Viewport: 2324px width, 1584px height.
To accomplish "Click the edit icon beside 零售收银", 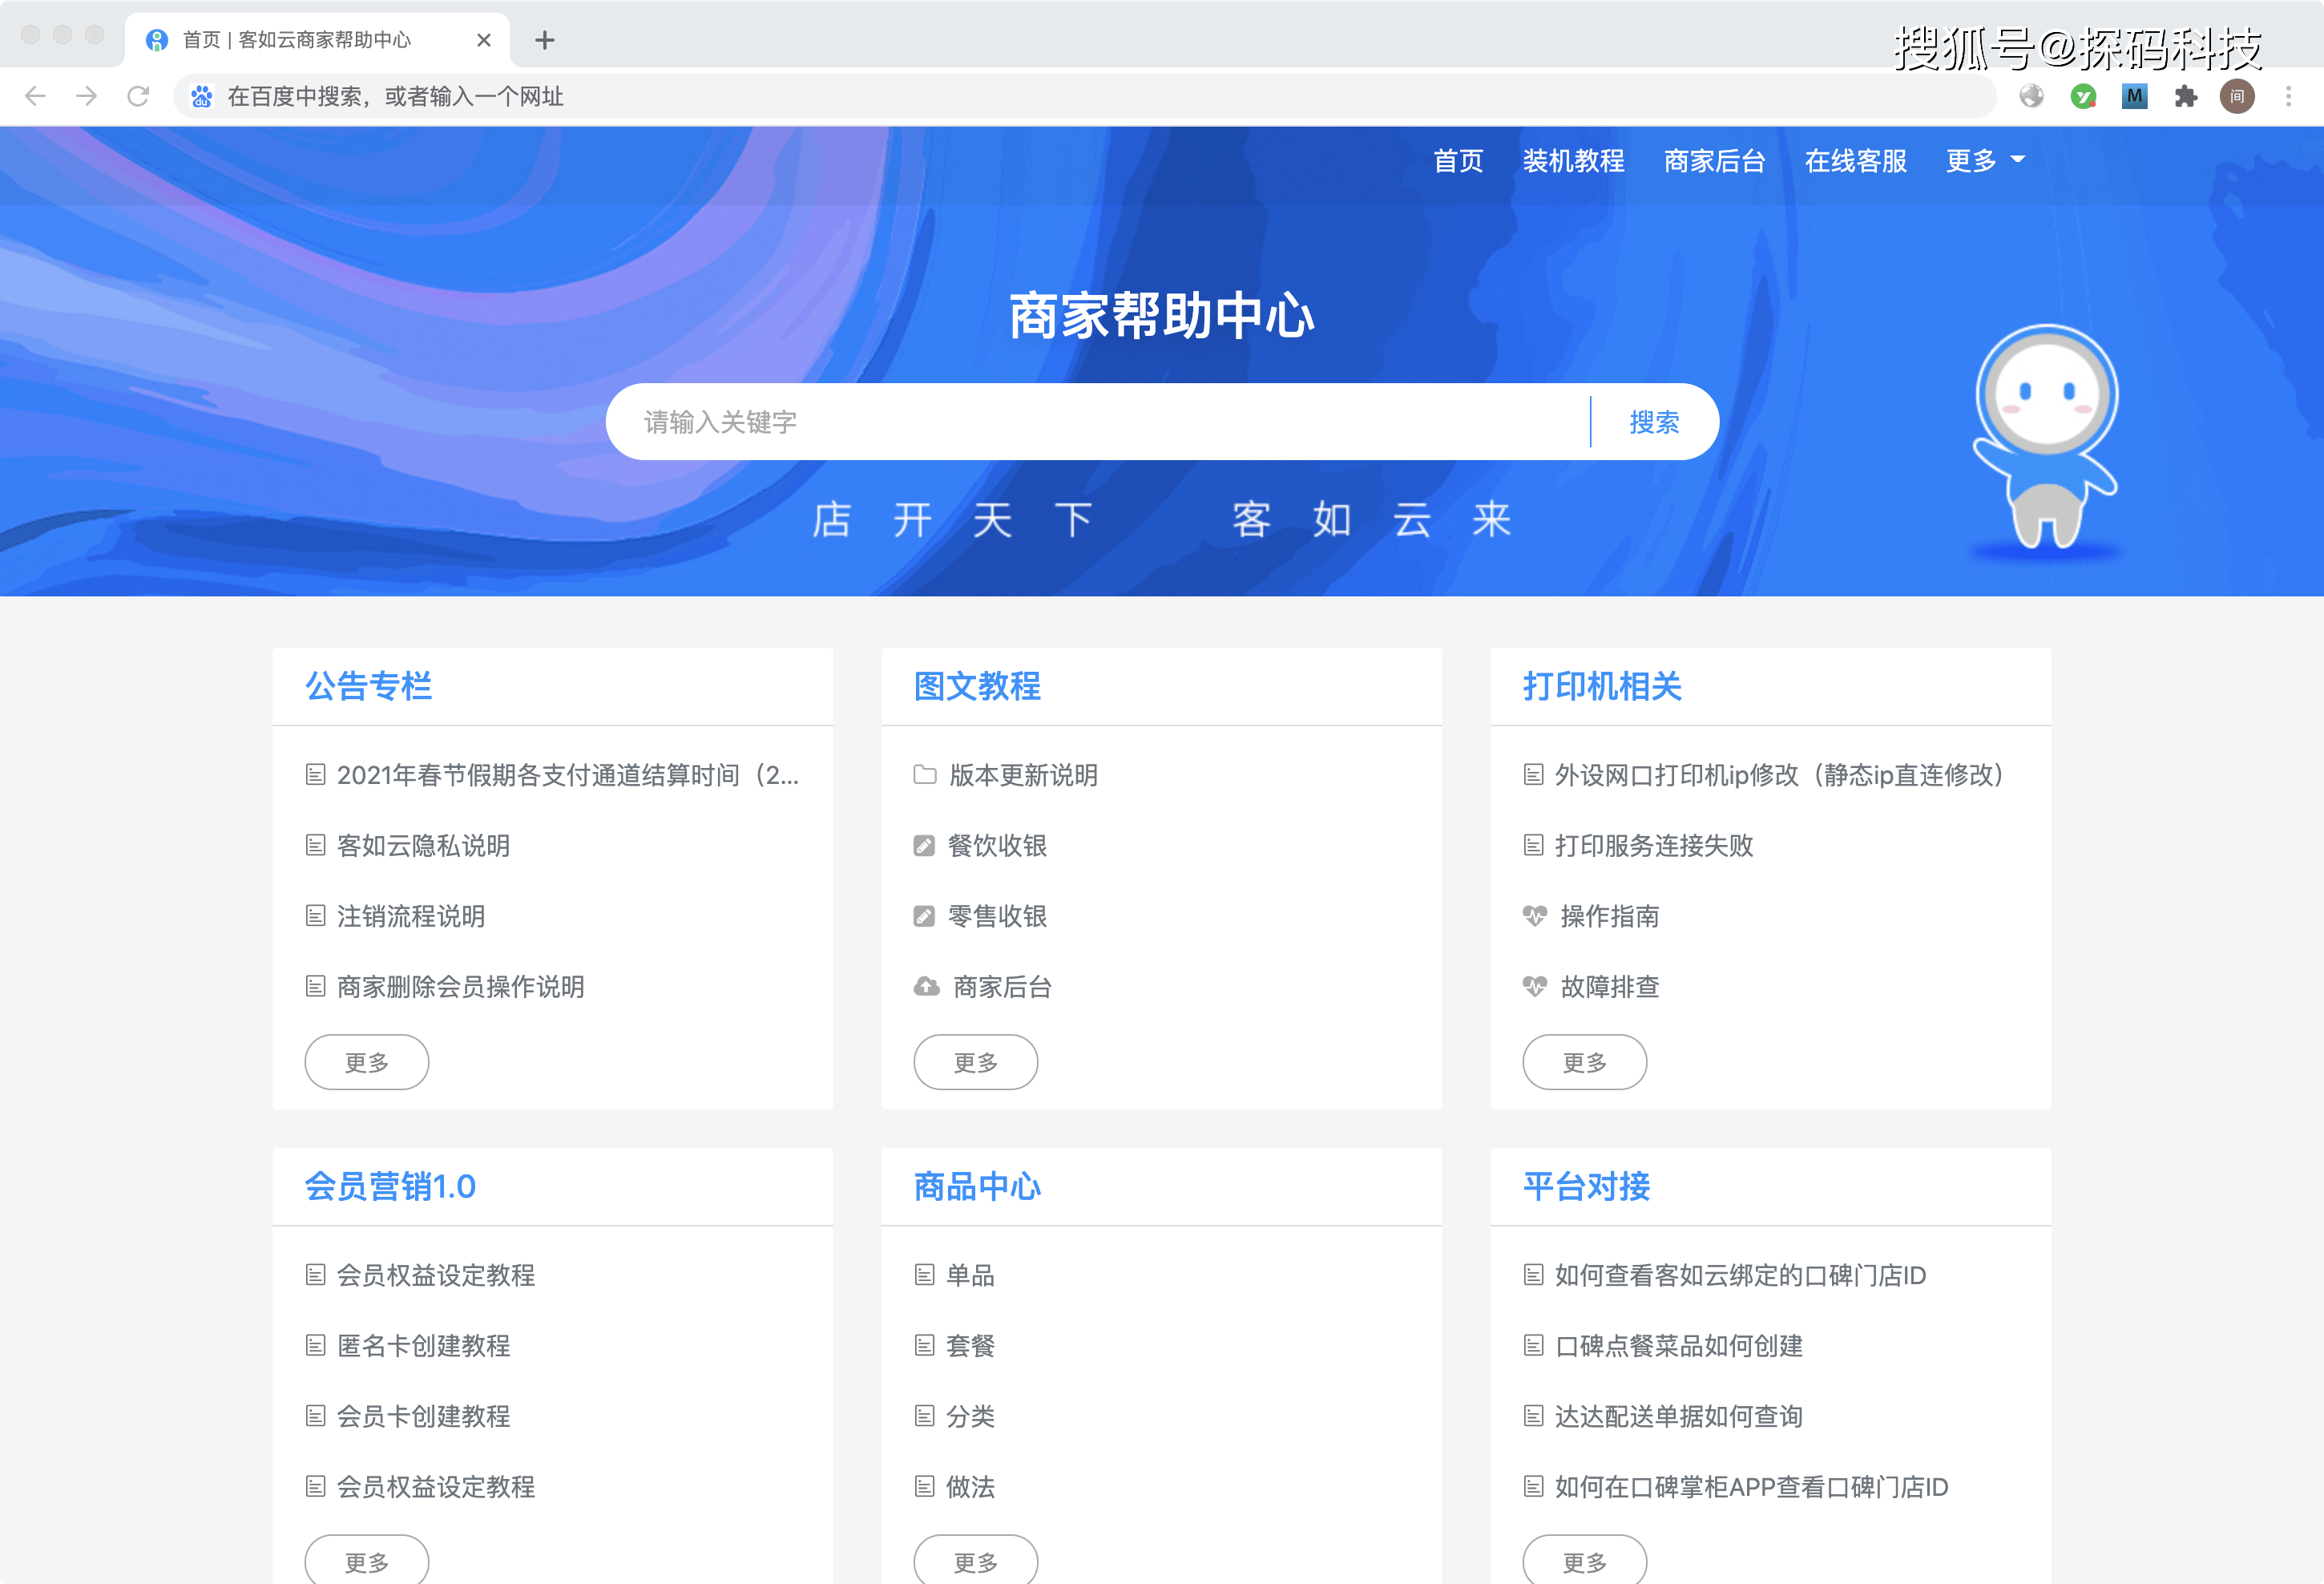I will pos(924,916).
